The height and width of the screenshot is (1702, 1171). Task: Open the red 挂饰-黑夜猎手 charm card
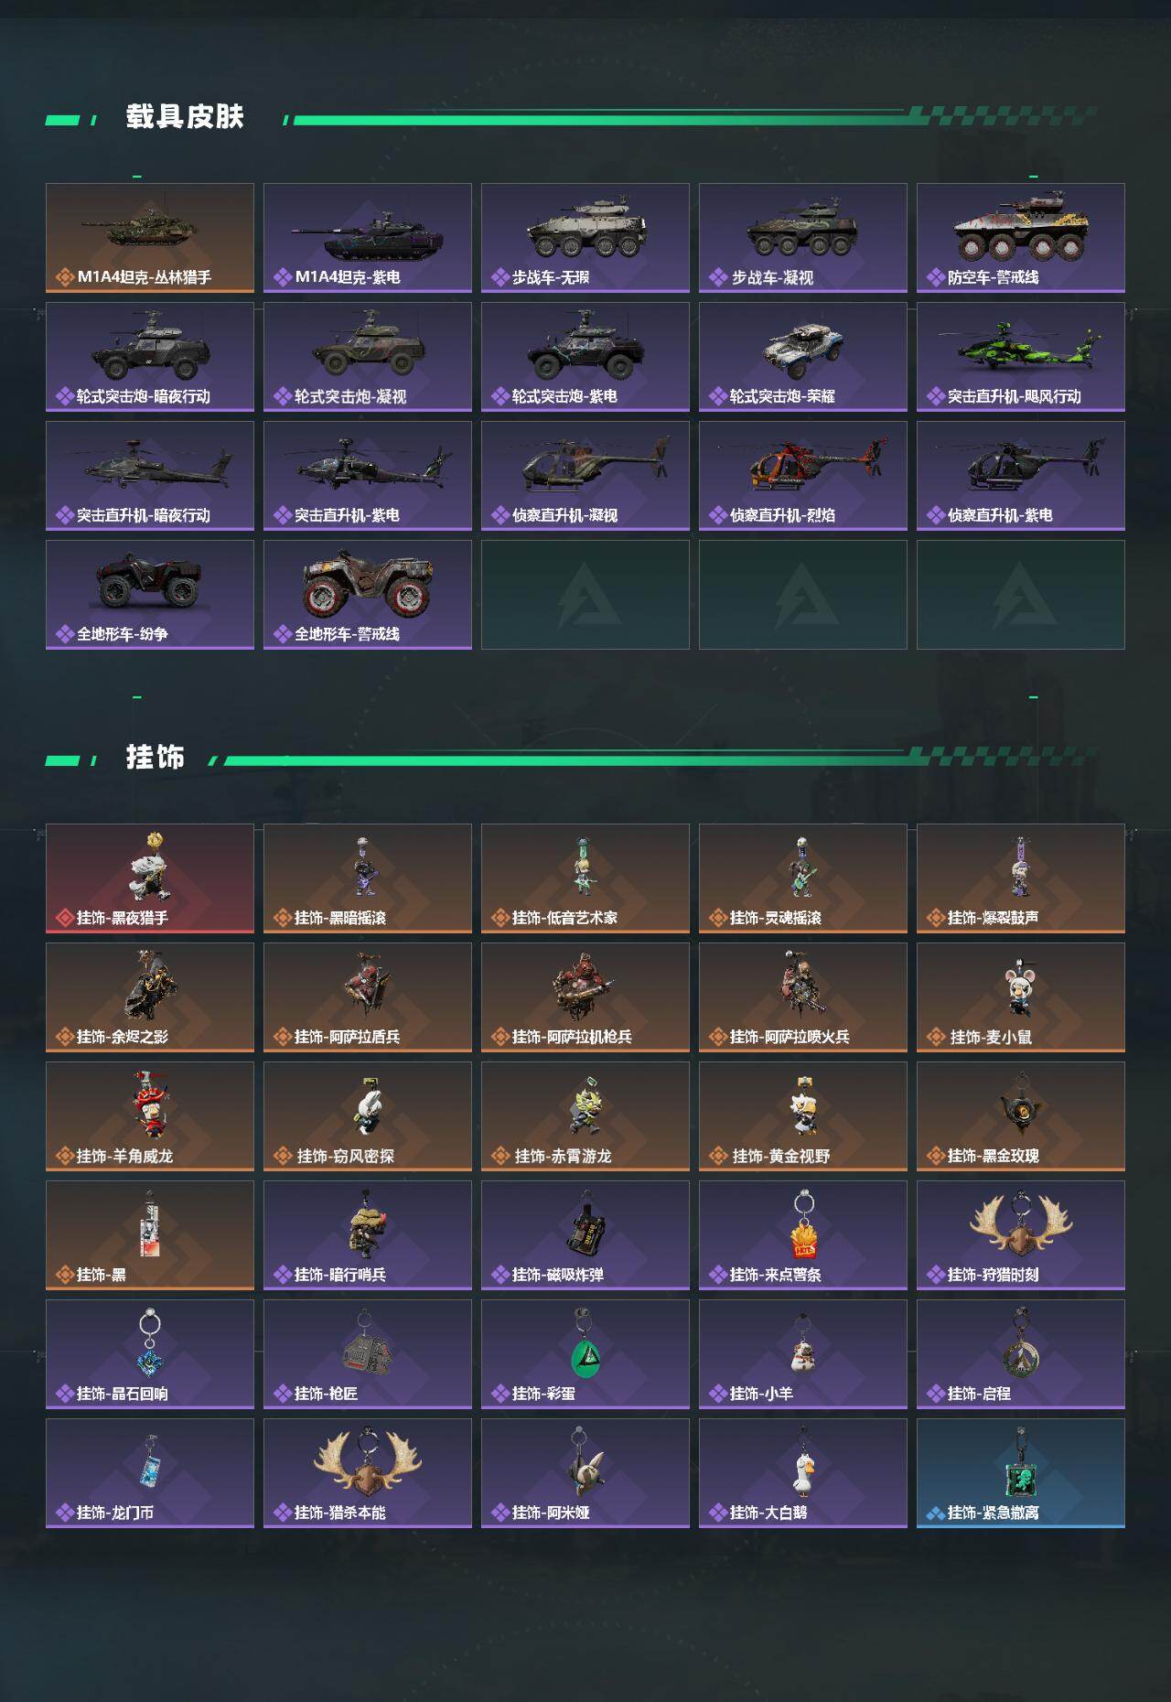150,878
